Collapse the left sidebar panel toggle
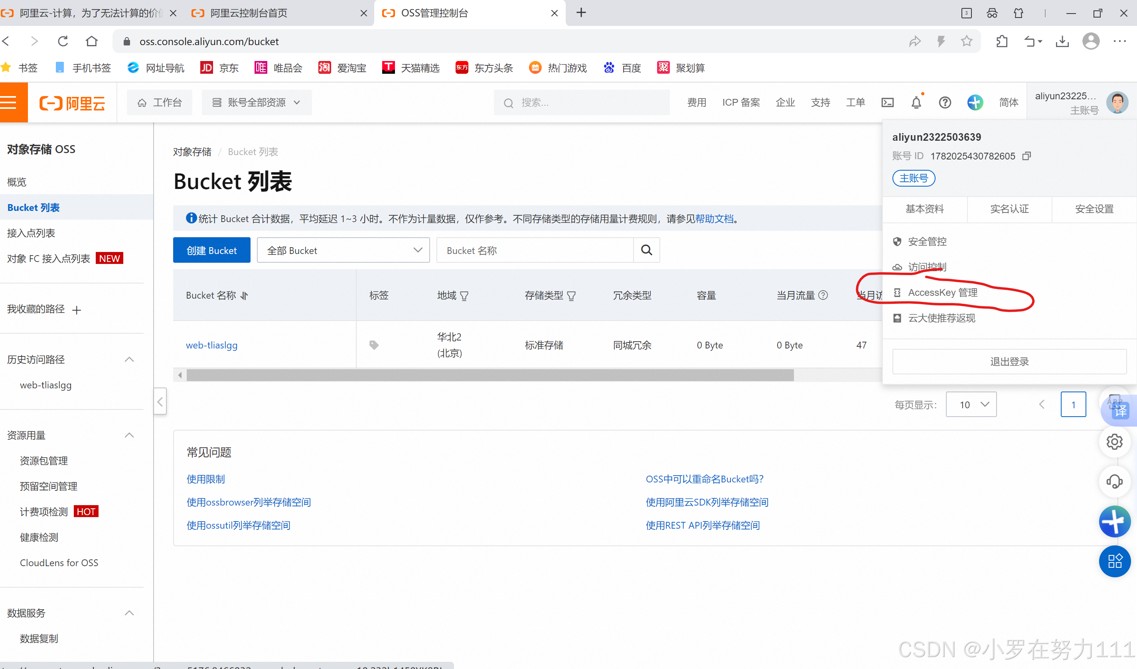Screen dimensions: 1137x669 (160, 401)
